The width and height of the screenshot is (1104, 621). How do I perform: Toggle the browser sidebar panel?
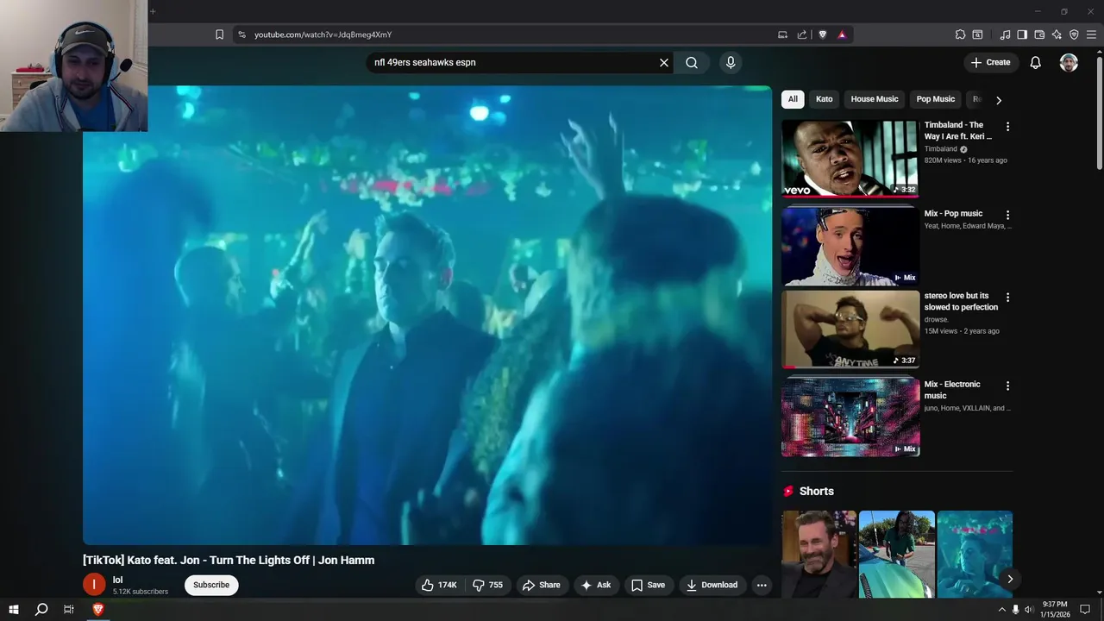(1022, 34)
